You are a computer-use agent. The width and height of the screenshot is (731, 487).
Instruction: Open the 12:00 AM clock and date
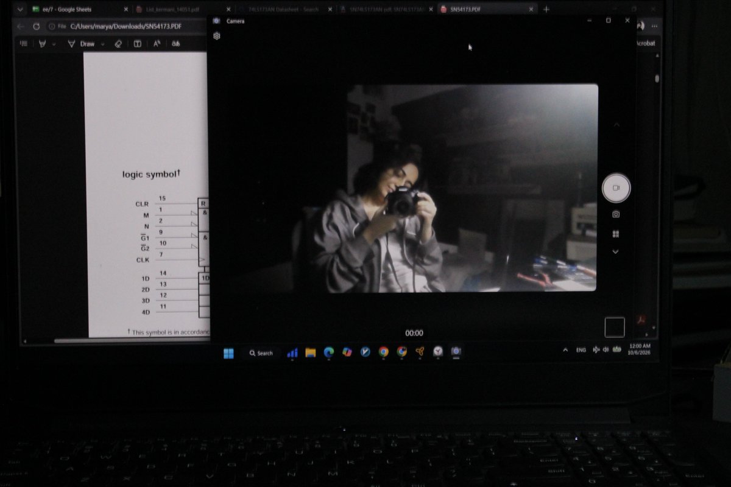pos(640,349)
